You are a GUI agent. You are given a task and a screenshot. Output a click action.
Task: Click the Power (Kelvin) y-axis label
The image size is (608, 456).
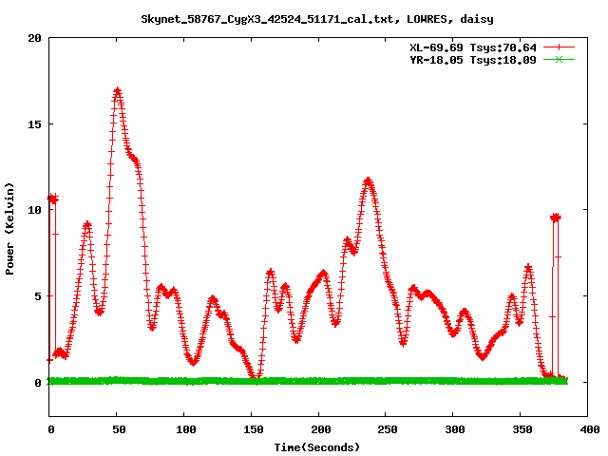click(x=9, y=229)
